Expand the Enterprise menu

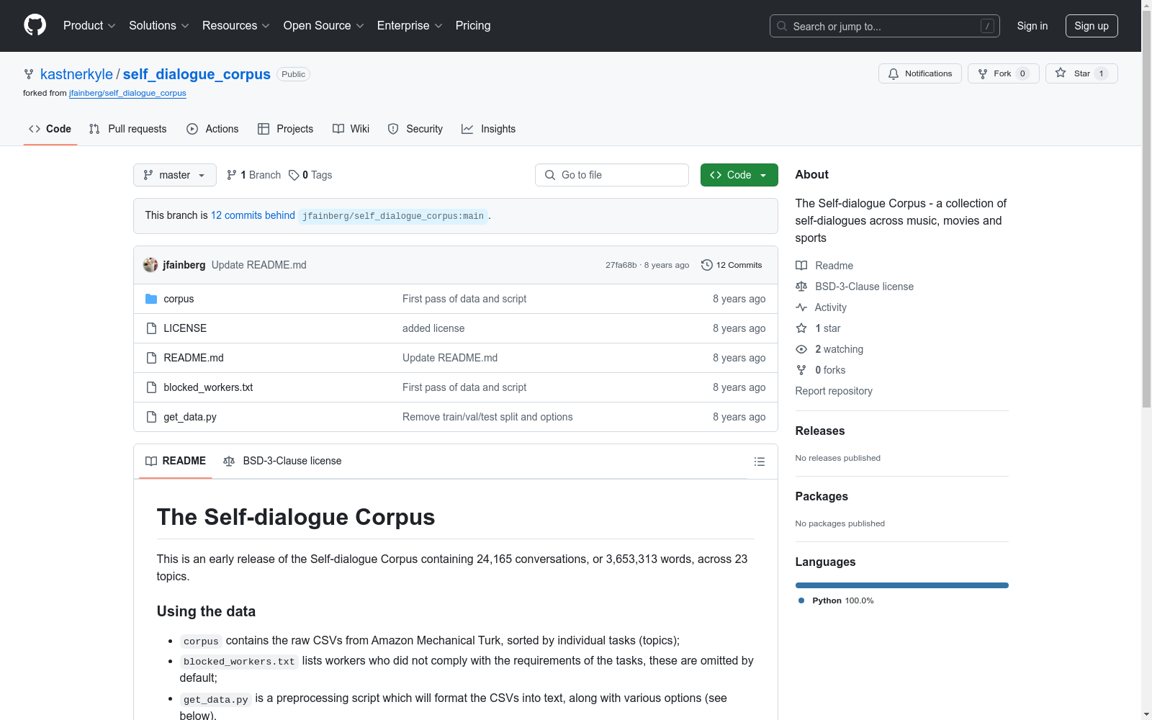click(x=410, y=26)
